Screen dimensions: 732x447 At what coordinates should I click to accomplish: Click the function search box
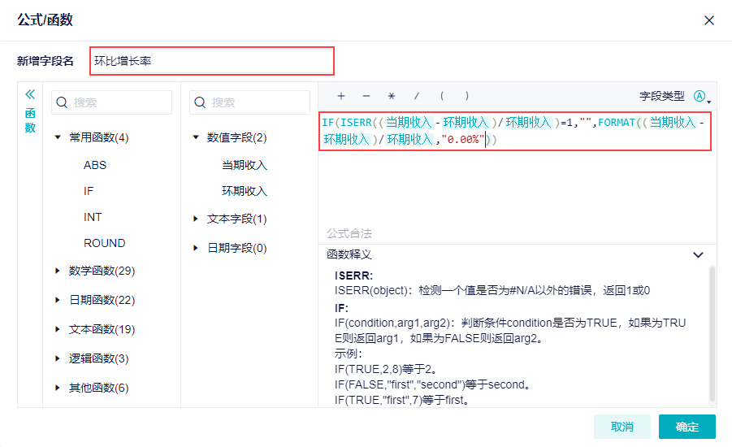111,102
